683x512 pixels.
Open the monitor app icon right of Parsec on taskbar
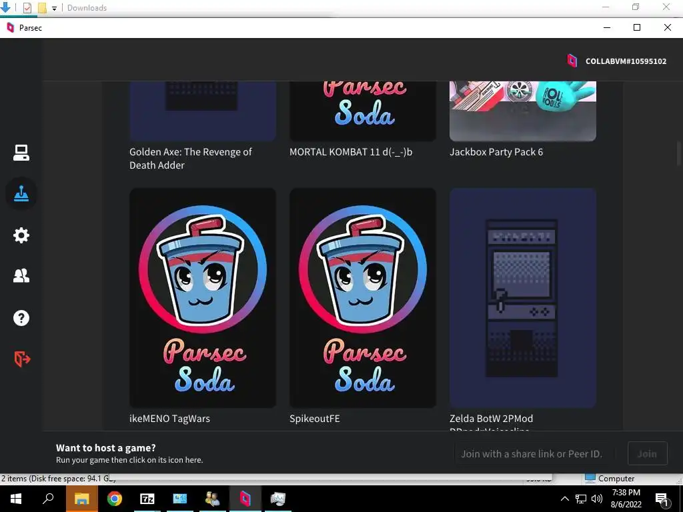(x=277, y=499)
